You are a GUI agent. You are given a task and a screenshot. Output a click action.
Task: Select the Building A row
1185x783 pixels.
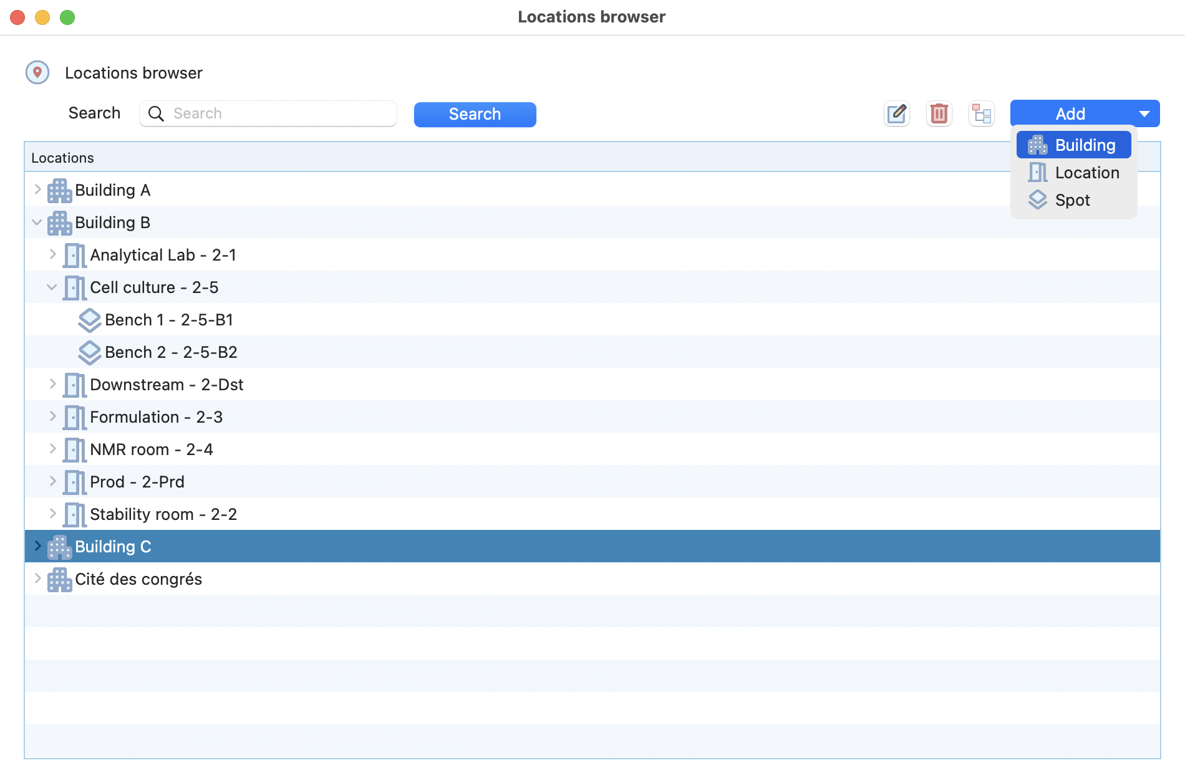click(592, 190)
